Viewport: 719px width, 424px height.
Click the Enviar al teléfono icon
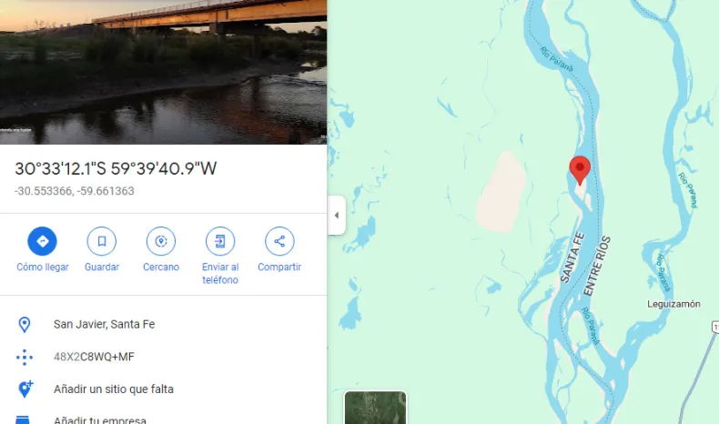[220, 241]
